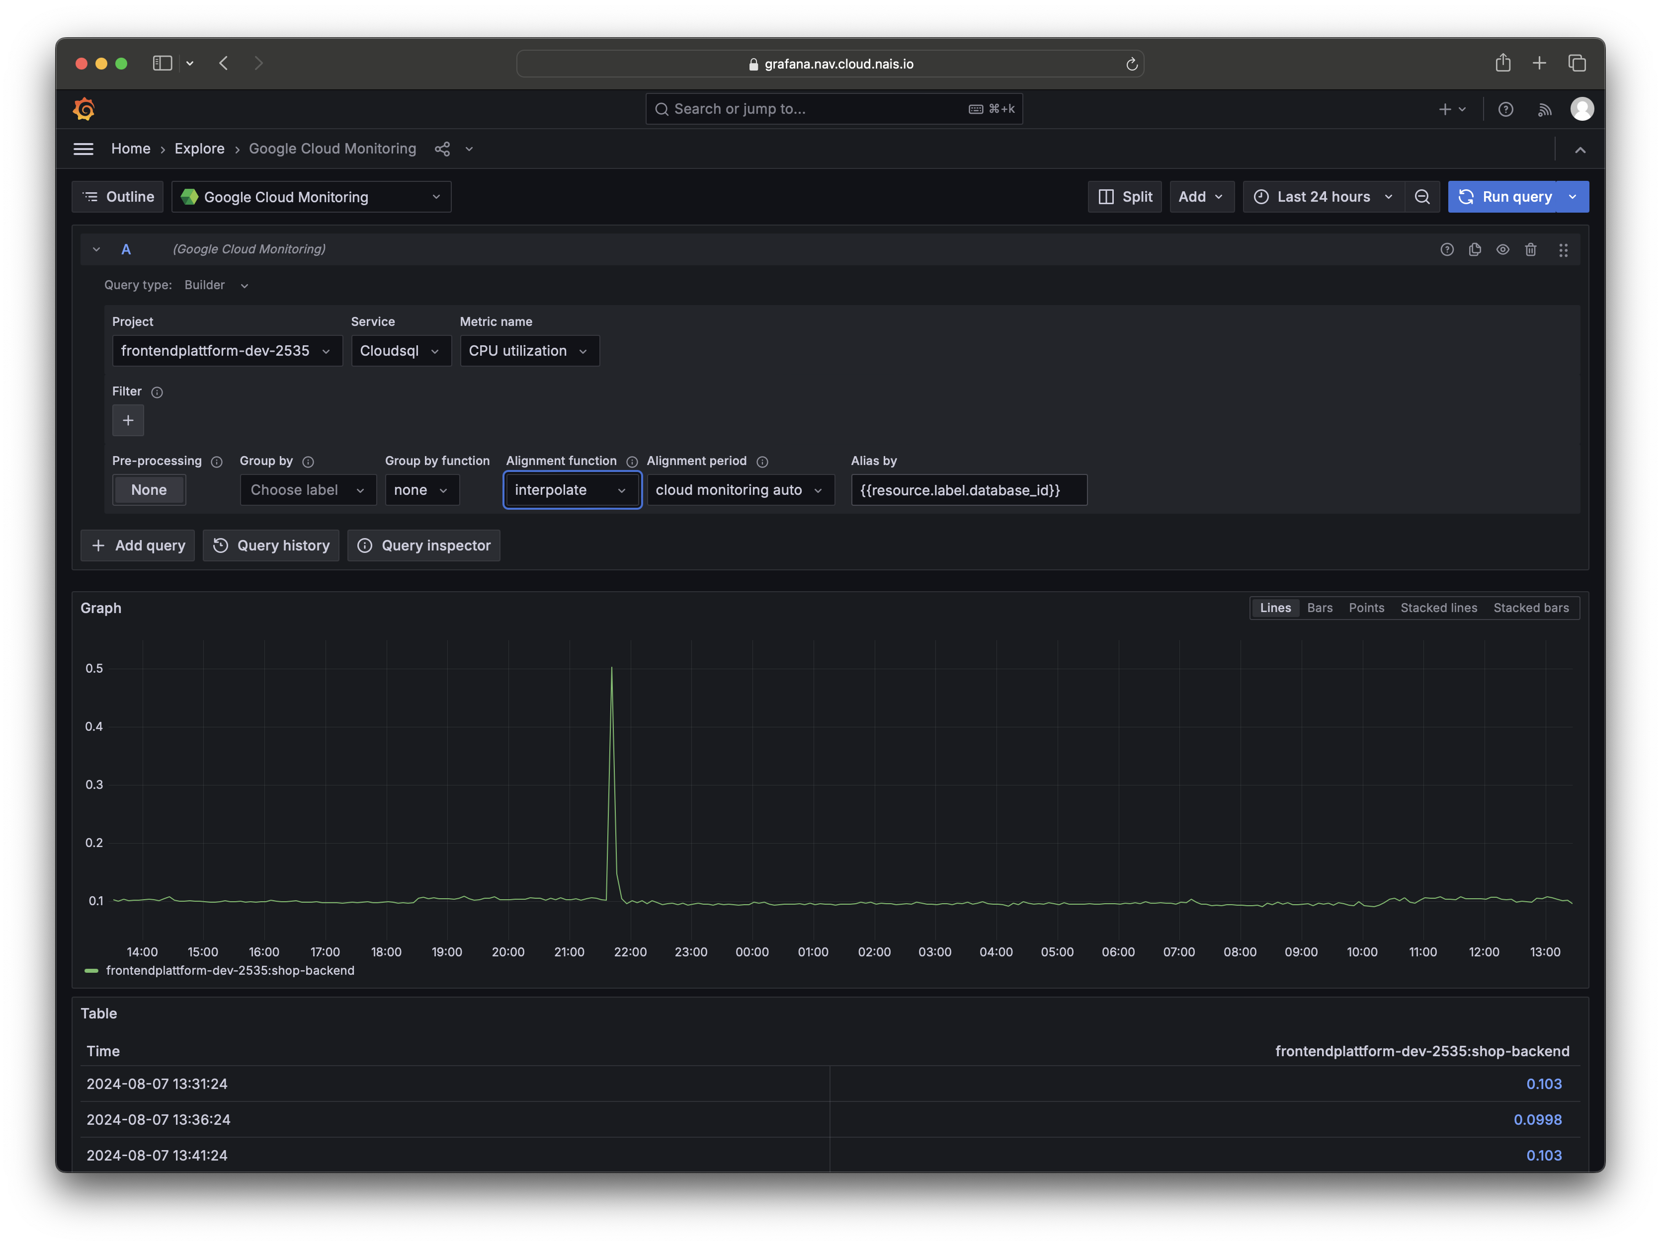The image size is (1661, 1246).
Task: Open the user profile avatar
Action: (x=1582, y=109)
